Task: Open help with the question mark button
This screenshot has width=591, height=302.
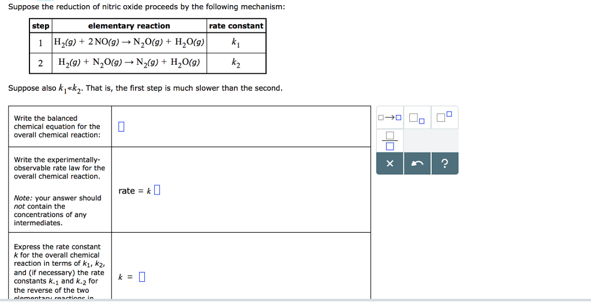Action: pos(445,163)
